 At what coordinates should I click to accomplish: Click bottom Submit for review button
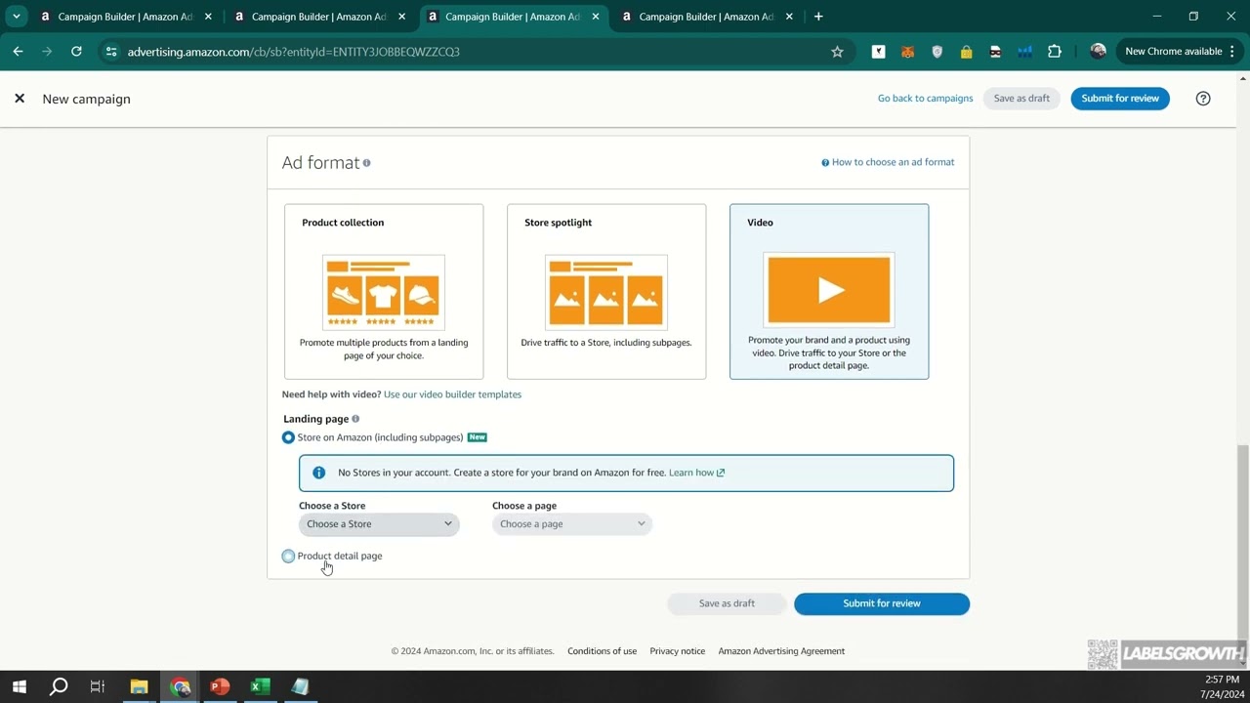882,603
